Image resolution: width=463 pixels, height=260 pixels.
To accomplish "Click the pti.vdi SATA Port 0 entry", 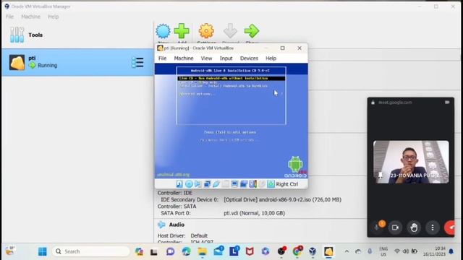I will tap(254, 213).
